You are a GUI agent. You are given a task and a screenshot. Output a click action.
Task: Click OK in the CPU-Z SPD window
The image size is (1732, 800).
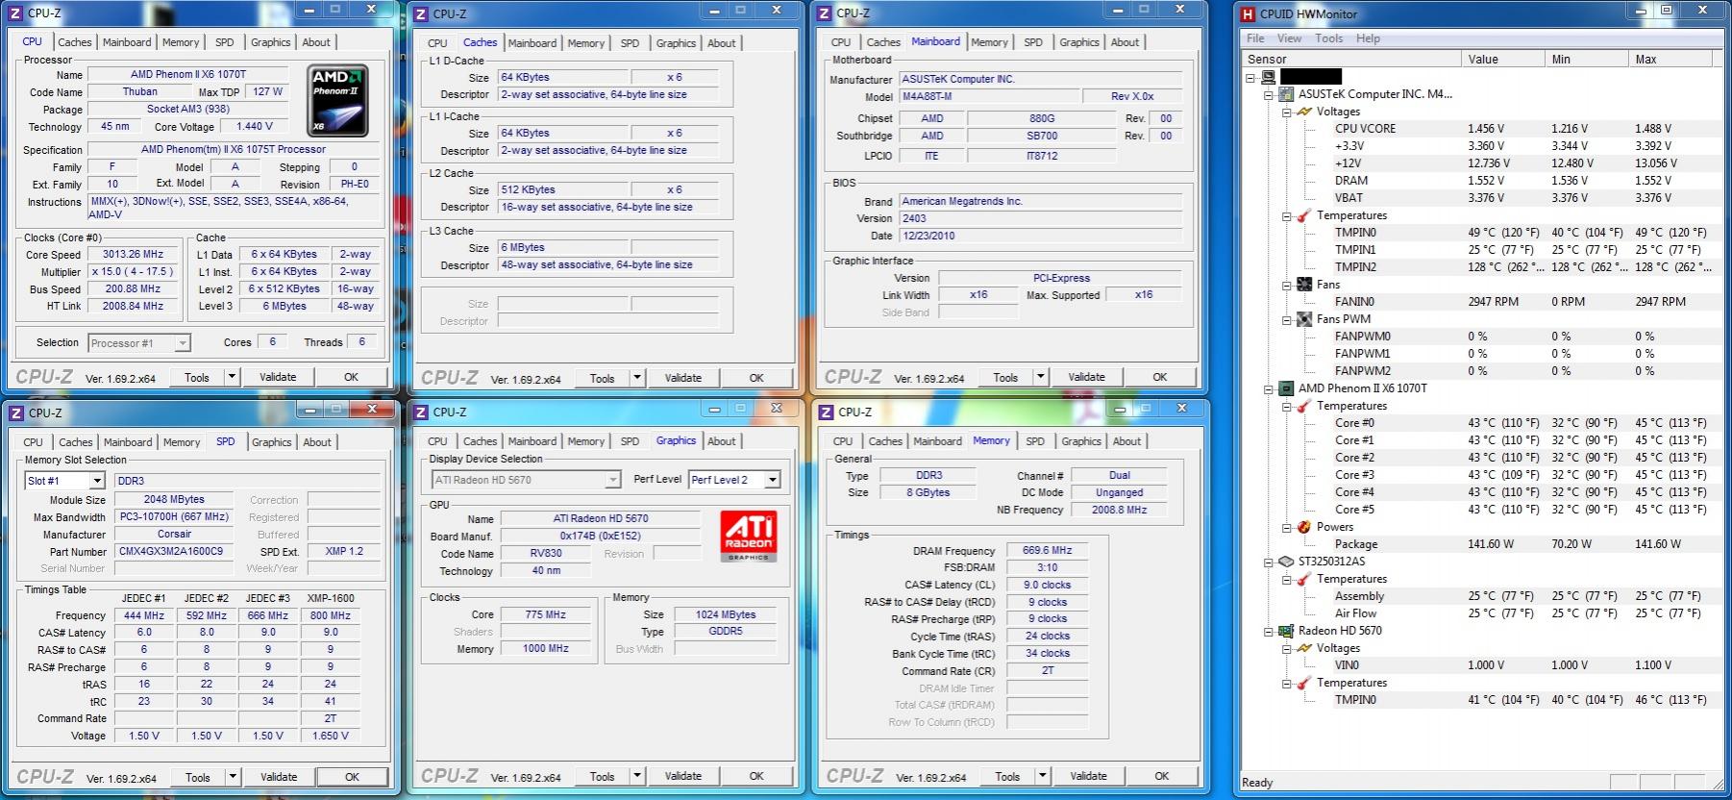[x=352, y=777]
